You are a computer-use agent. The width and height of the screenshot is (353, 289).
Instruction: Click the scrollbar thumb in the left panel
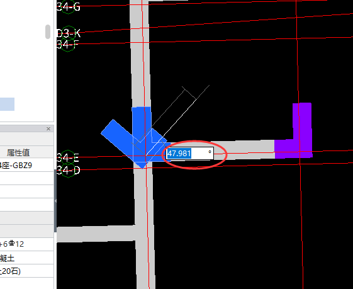click(48, 31)
